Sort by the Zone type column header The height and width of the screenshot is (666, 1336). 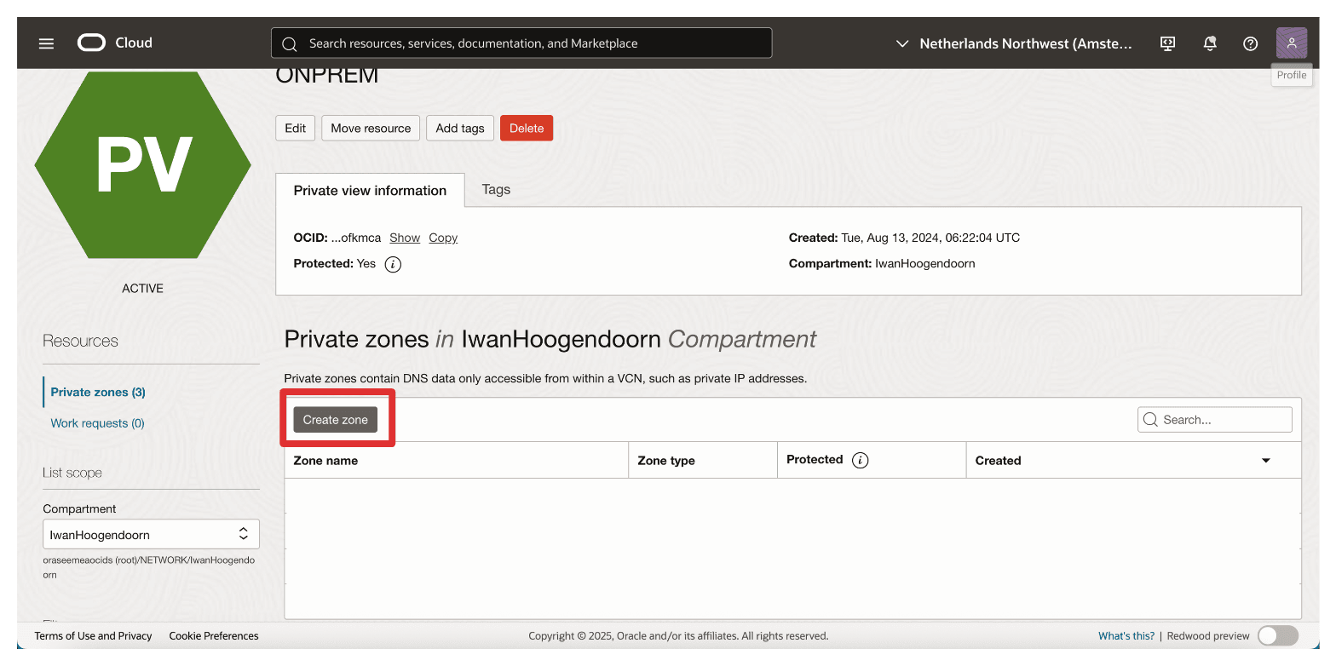(666, 461)
